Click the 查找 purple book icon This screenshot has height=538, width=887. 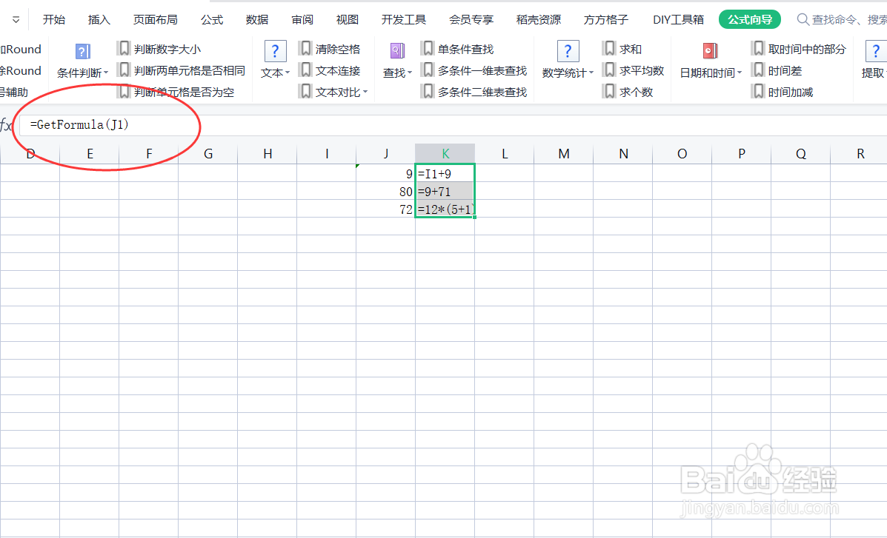coord(397,51)
